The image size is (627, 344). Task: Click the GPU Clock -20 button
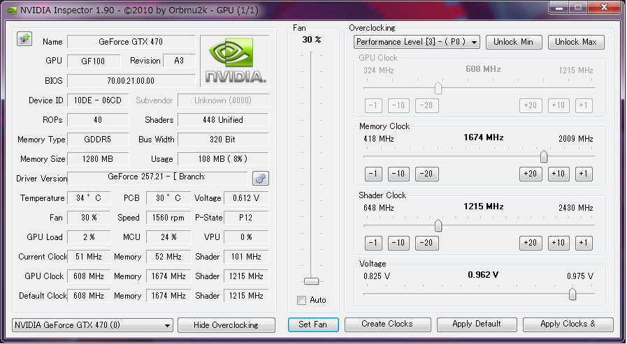(426, 106)
